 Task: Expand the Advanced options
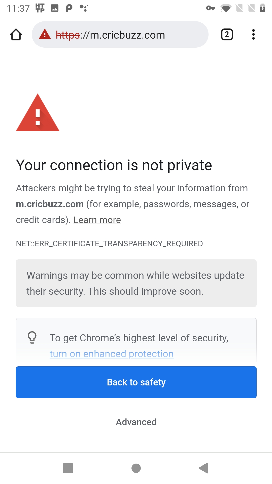pyautogui.click(x=136, y=422)
